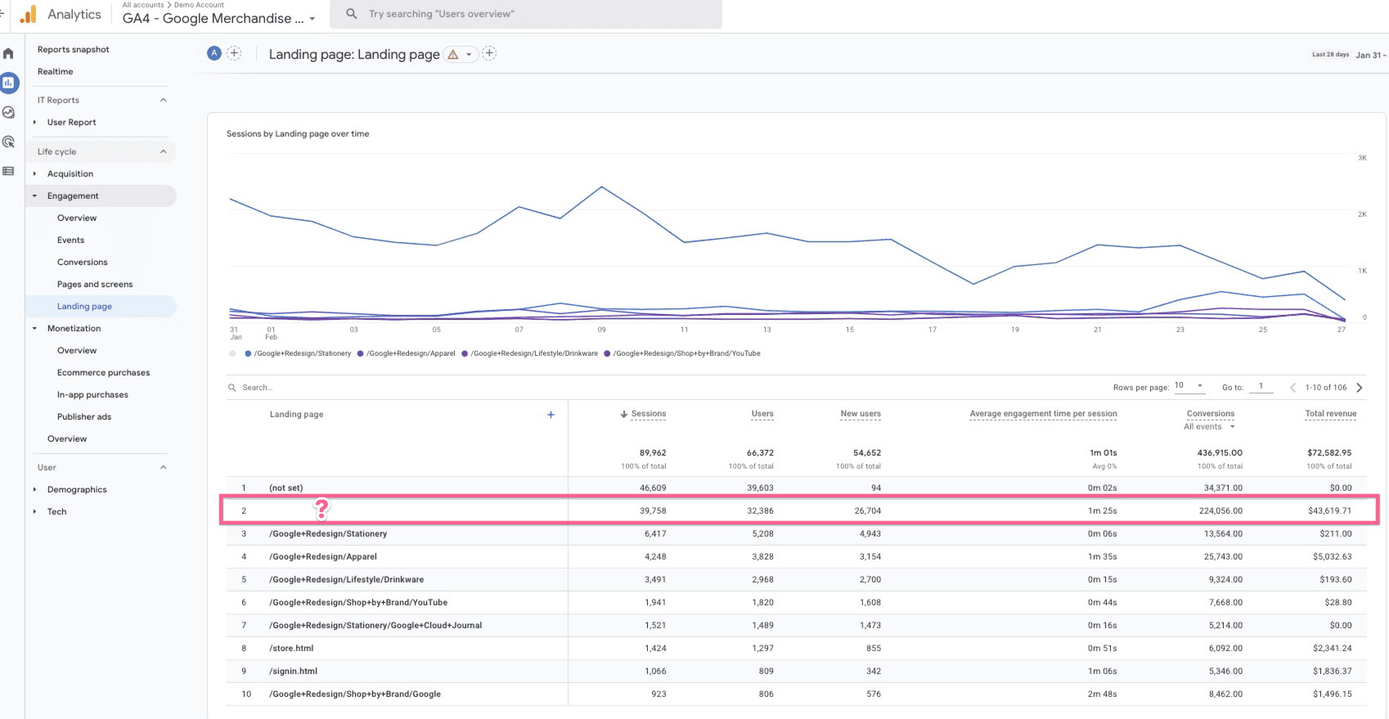Sort by Average engagement time per session

point(1043,414)
